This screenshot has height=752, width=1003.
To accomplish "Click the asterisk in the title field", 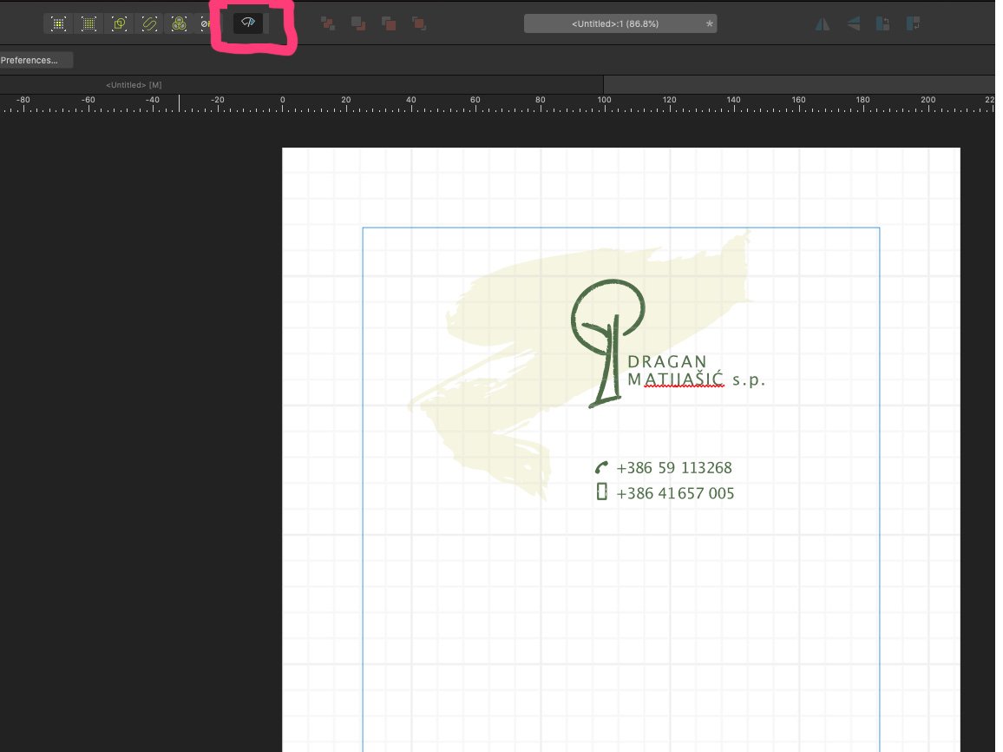I will coord(710,23).
